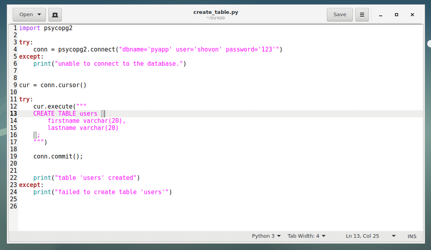Image resolution: width=431 pixels, height=250 pixels.
Task: Close the create_table.py editor window
Action: [412, 15]
